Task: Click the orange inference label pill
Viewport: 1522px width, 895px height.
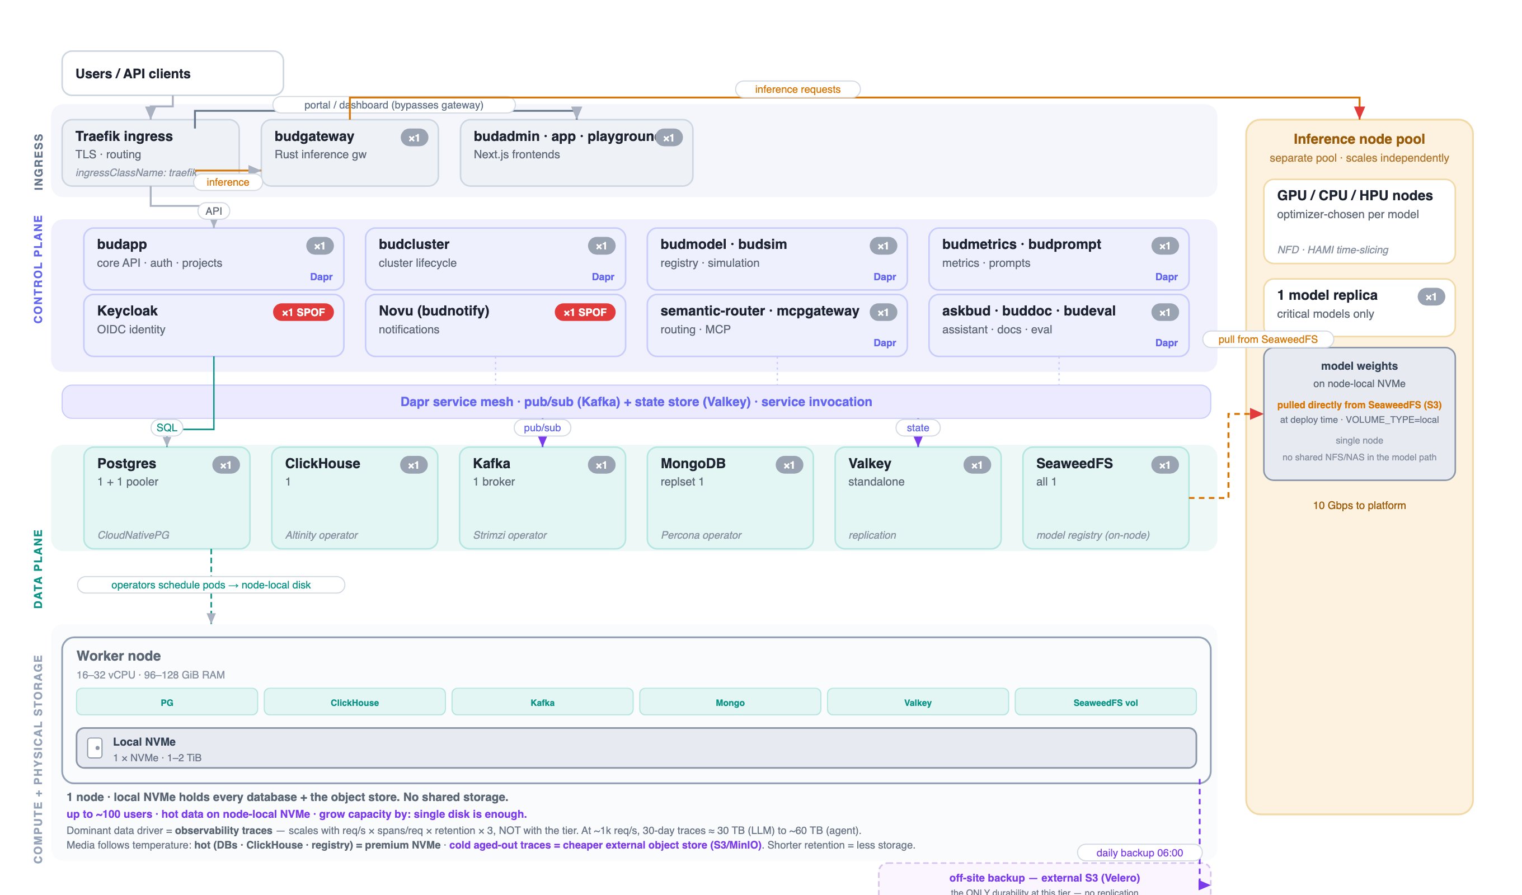Action: pos(228,182)
